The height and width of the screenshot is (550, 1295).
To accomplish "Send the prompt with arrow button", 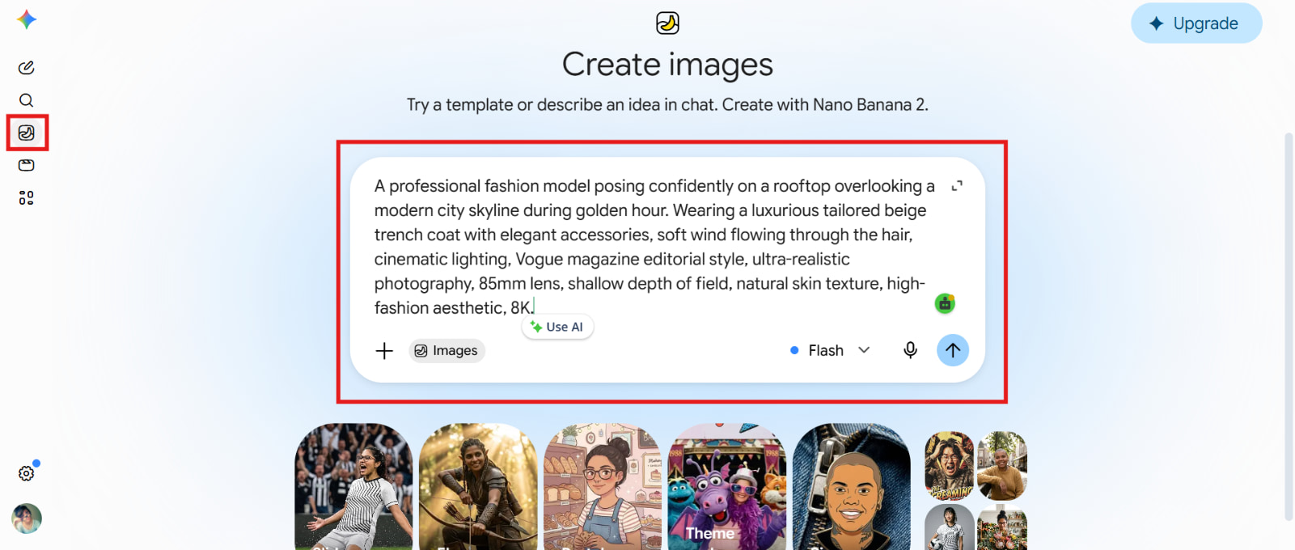I will (953, 350).
